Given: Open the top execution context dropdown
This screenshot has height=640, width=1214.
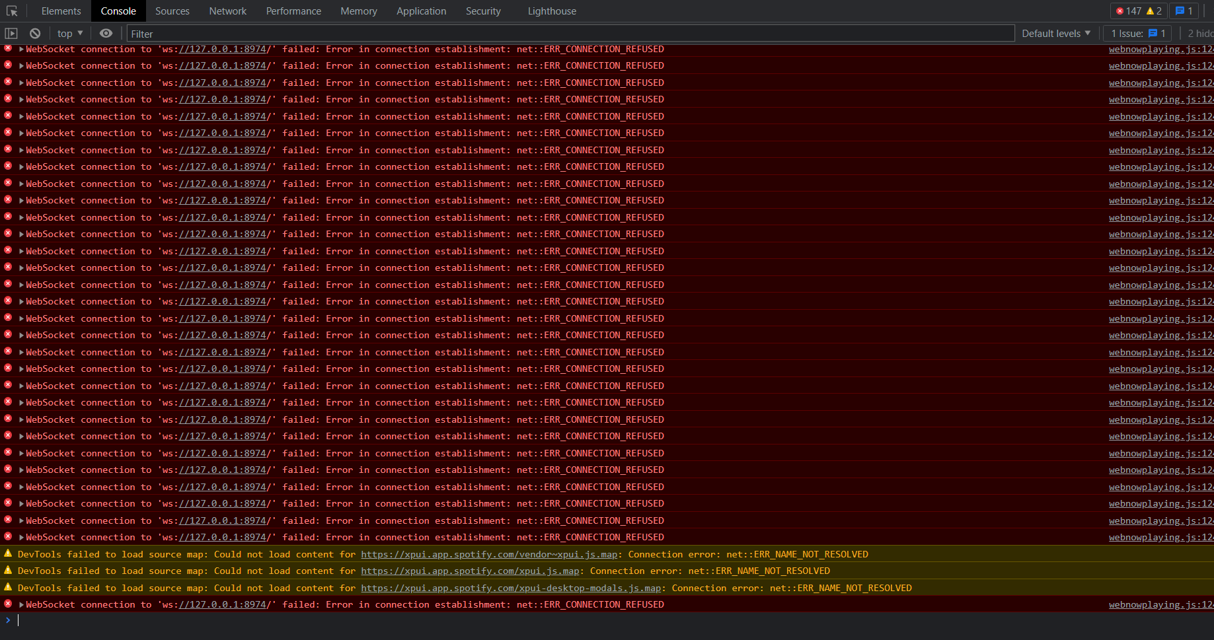Looking at the screenshot, I should (x=69, y=33).
